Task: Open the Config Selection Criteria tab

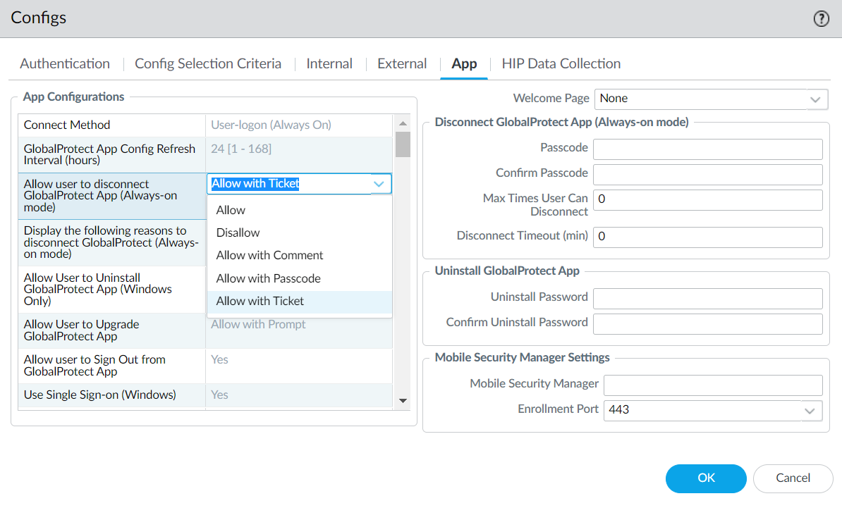Action: [208, 63]
